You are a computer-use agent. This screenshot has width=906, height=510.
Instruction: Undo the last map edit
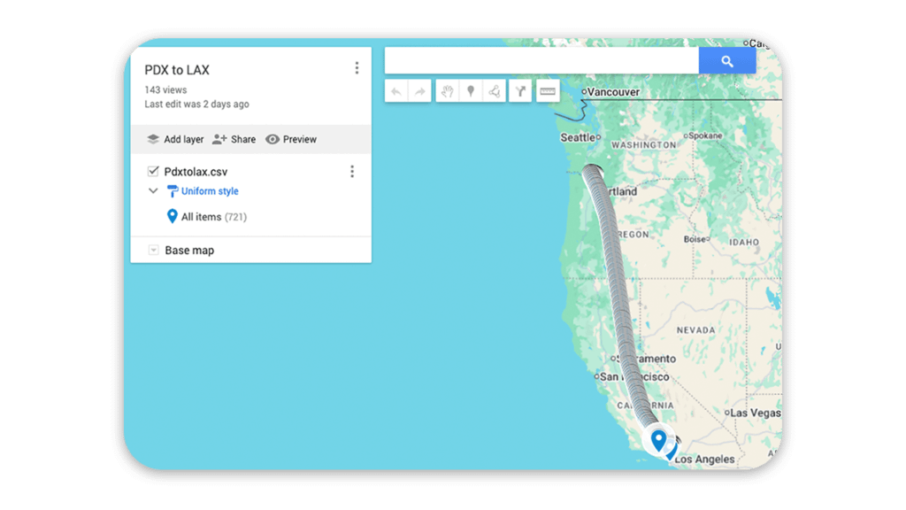point(396,91)
